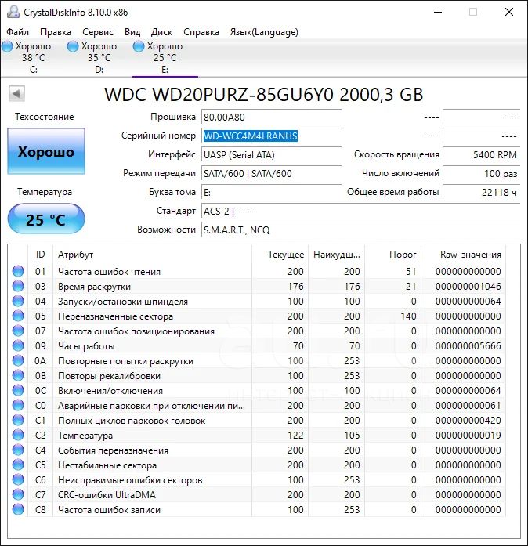Click the Возможности field S.M.A.R.T., NCQ
This screenshot has height=546, width=528.
(361, 230)
